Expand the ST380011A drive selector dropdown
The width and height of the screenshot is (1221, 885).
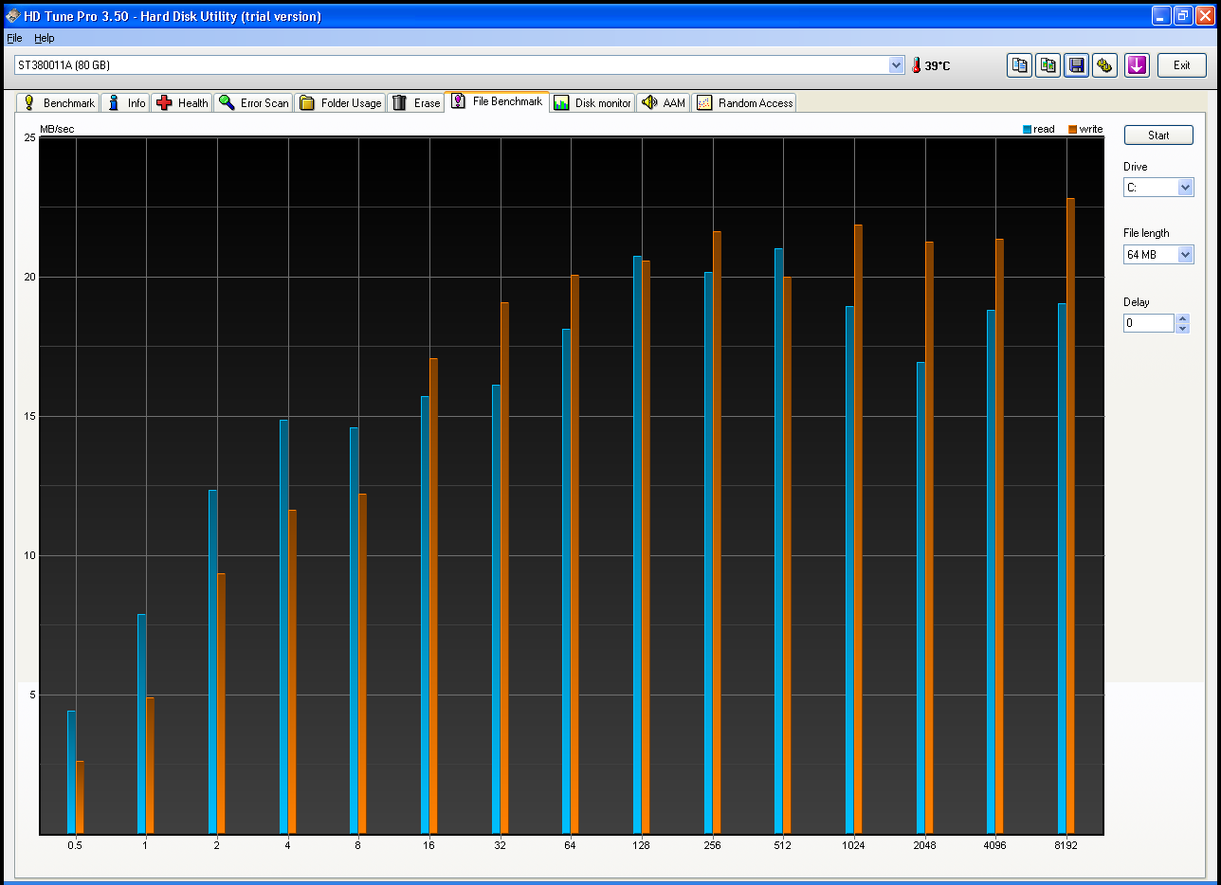(896, 64)
